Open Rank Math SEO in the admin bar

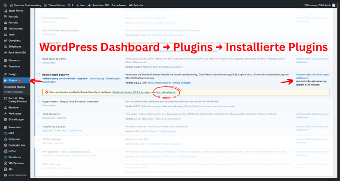click(98, 5)
